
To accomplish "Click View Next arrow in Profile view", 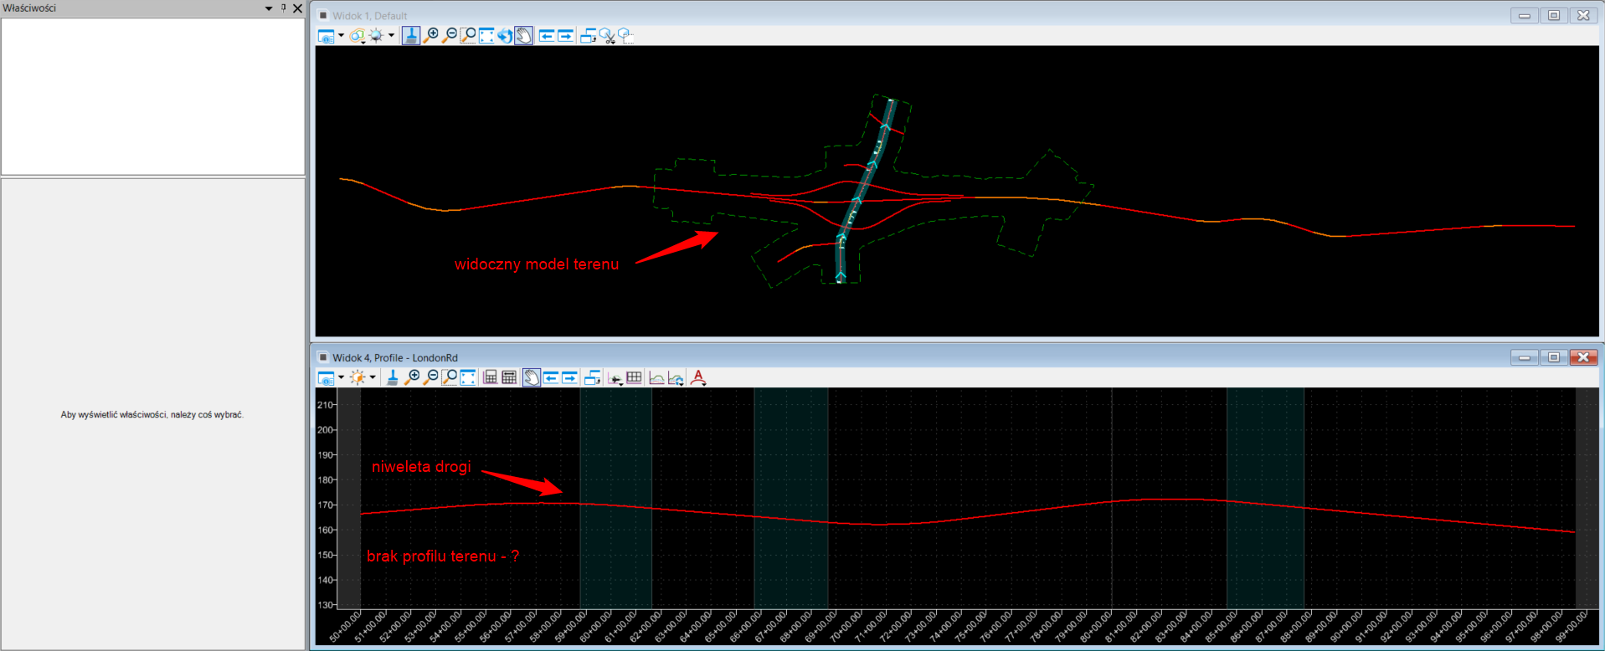I will click(569, 378).
